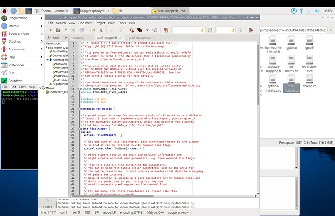Choose Shutdown... from main menu

[x=22, y=81]
